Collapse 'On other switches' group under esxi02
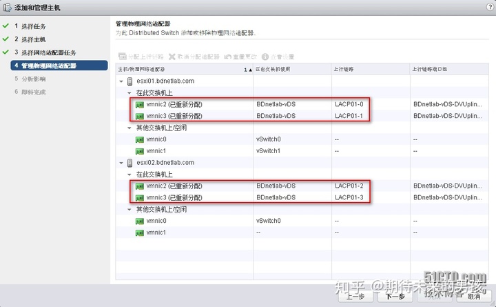The width and height of the screenshot is (496, 307). (x=130, y=210)
